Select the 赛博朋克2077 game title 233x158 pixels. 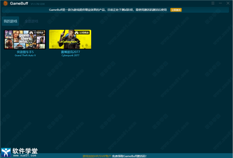pos(70,52)
